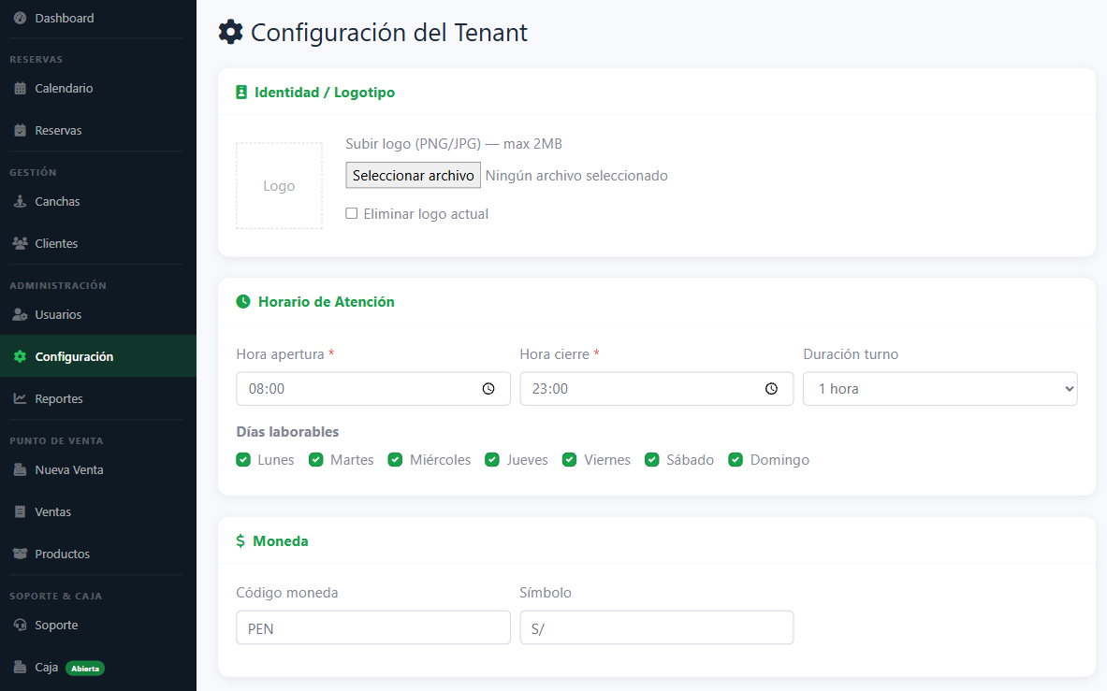The image size is (1107, 691).
Task: Open the Caja menu item
Action: (98, 667)
